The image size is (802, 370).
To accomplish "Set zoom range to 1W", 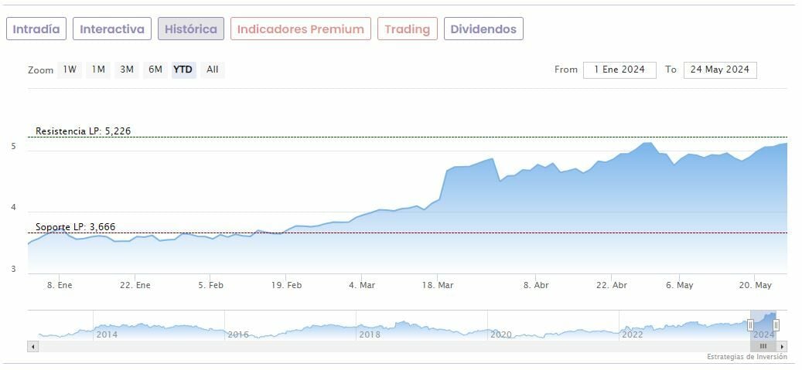I will coord(70,70).
